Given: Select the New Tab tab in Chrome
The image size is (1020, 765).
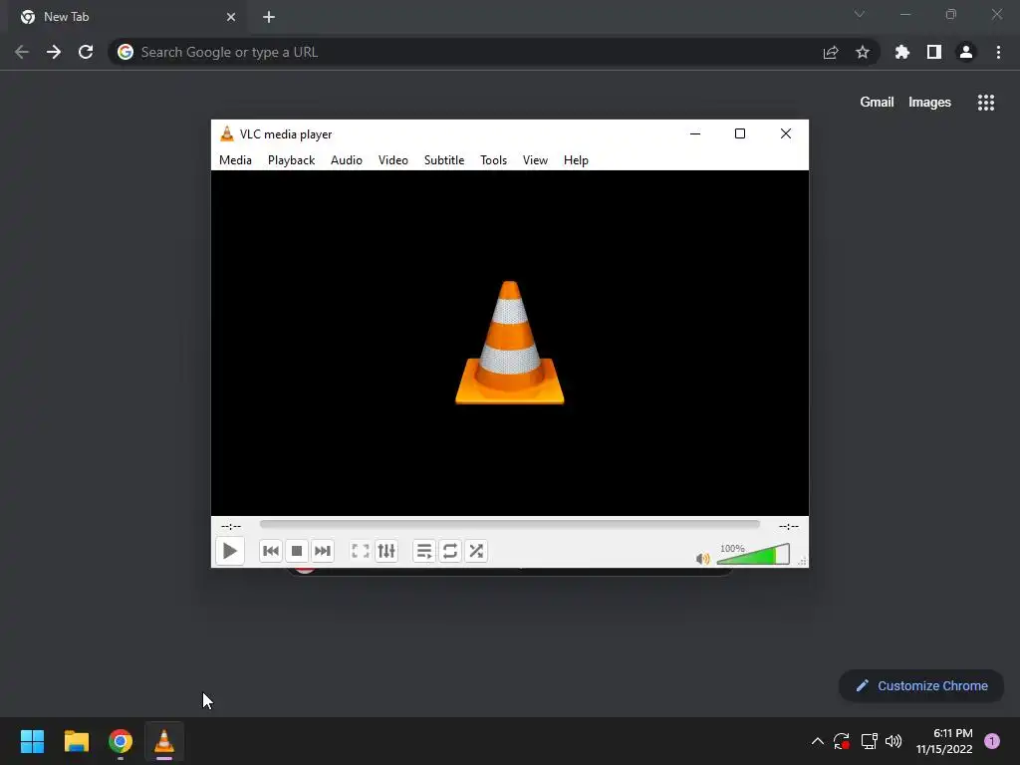Looking at the screenshot, I should tap(128, 17).
